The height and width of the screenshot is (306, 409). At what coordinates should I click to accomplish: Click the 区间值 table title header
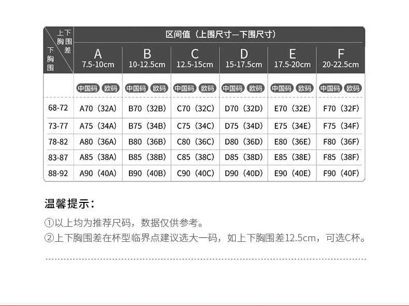tap(220, 35)
